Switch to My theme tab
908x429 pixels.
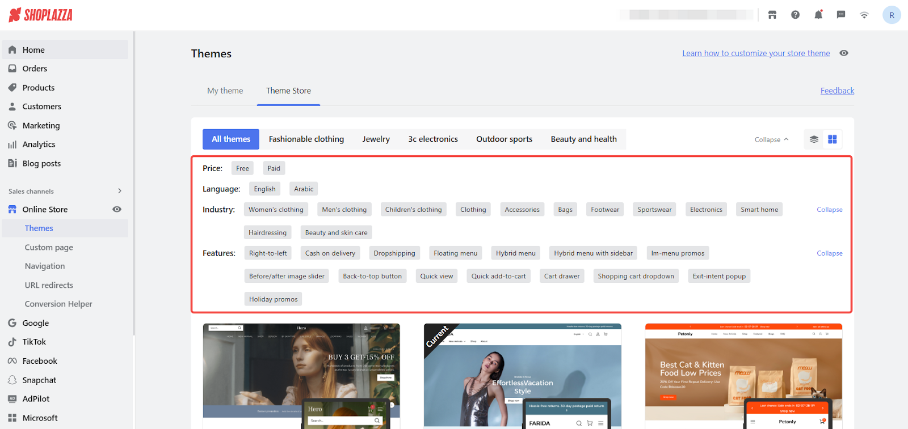tap(225, 91)
